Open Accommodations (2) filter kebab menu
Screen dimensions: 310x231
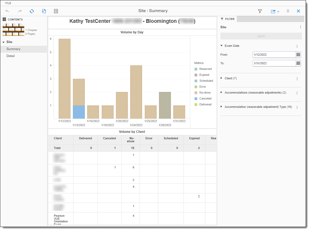[297, 93]
